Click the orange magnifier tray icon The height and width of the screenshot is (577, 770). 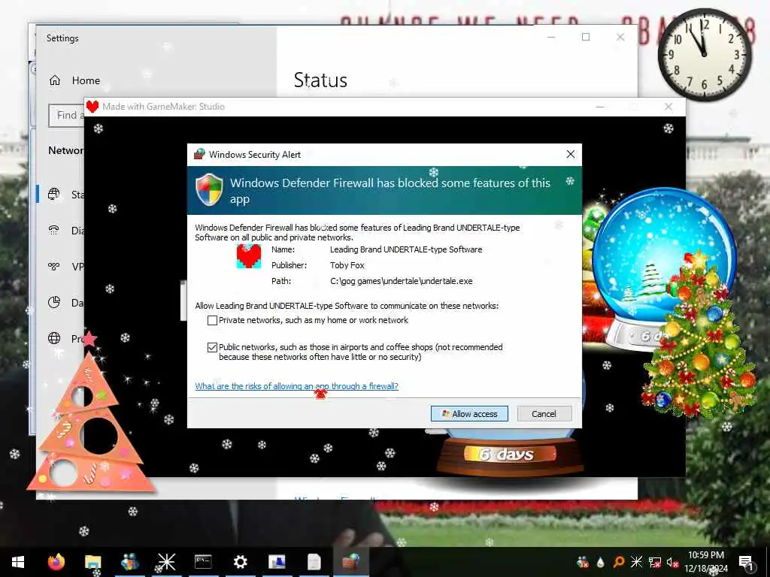[618, 562]
